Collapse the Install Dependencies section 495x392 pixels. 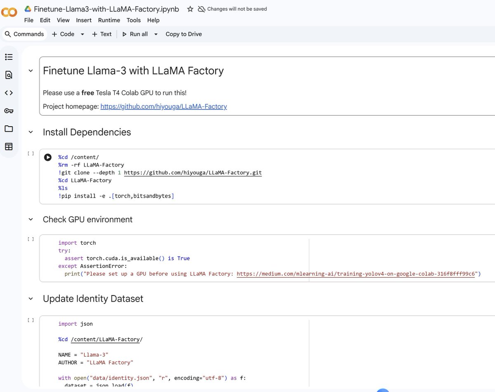coord(30,132)
